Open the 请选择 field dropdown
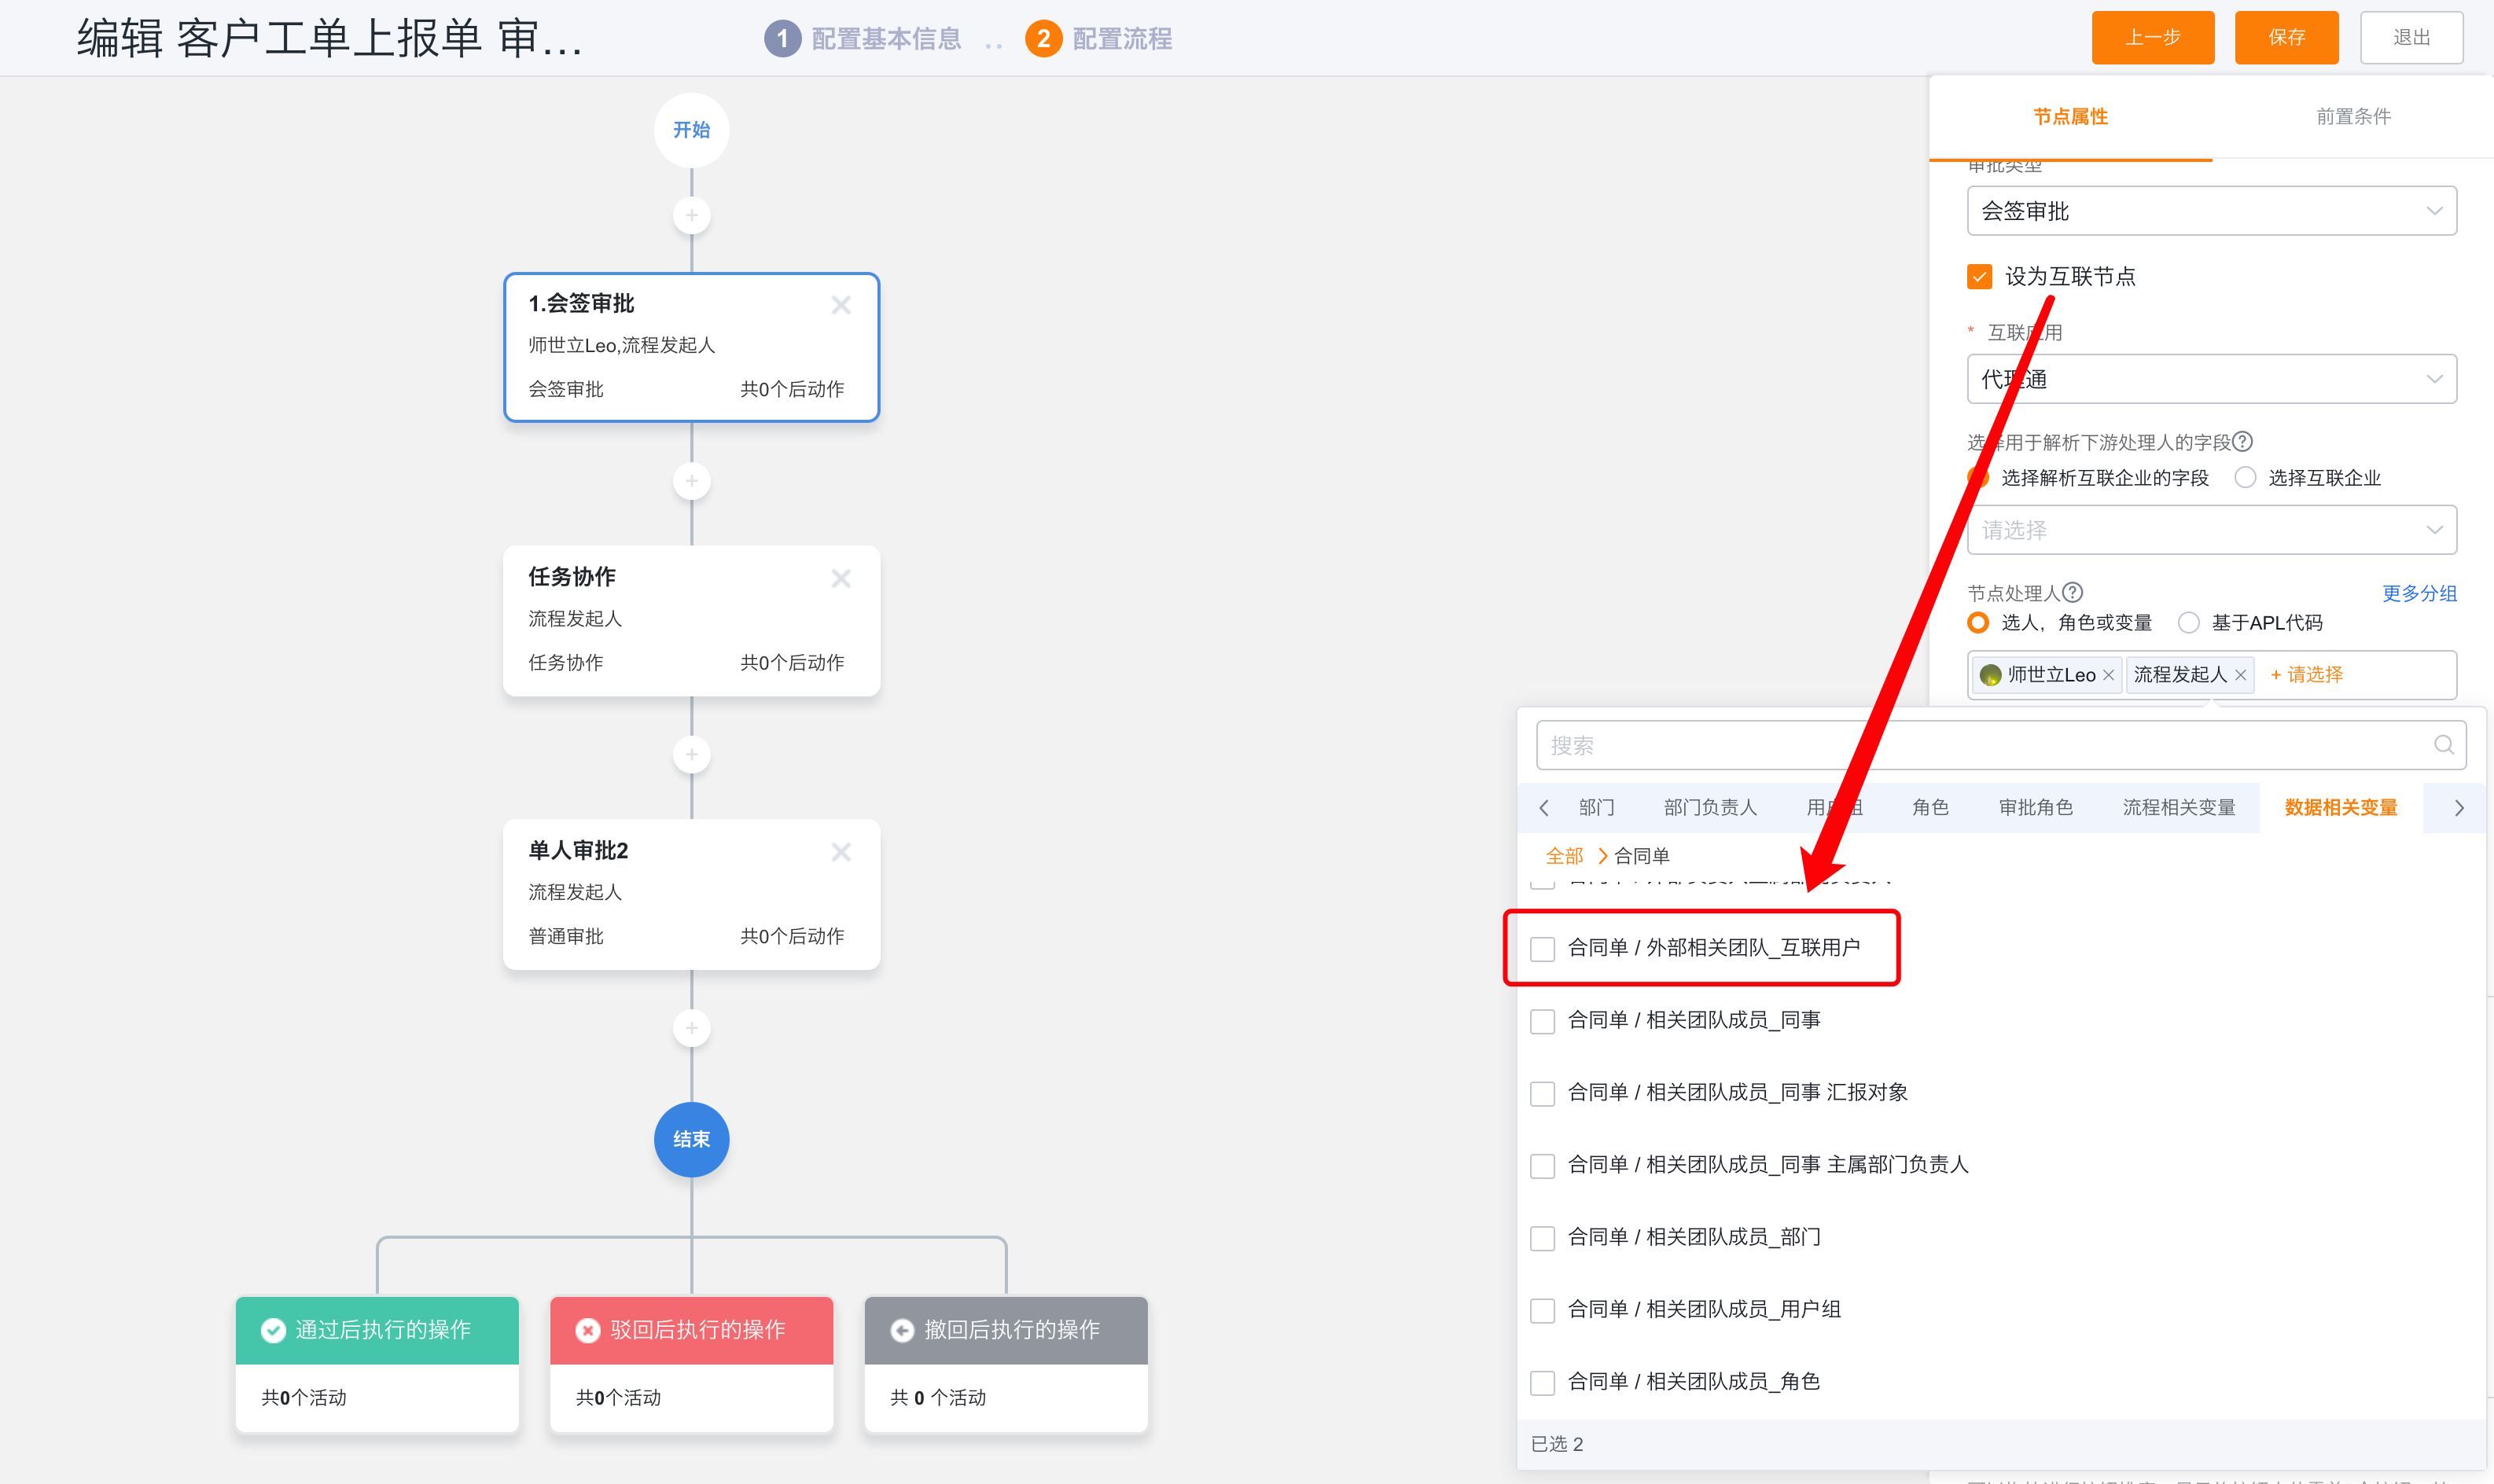The width and height of the screenshot is (2494, 1484). 2211,530
